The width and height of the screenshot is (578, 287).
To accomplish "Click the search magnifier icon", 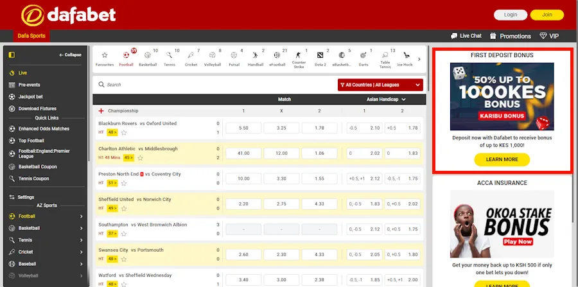I will [101, 84].
